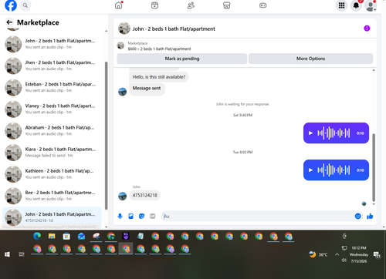Screen dimensions: 386x279
Task: Open the Mail app from the taskbar
Action: [x=81, y=236]
